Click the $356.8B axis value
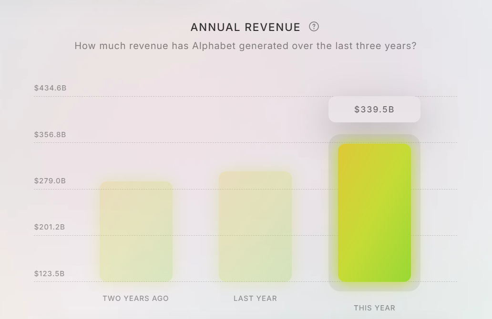 click(x=50, y=134)
